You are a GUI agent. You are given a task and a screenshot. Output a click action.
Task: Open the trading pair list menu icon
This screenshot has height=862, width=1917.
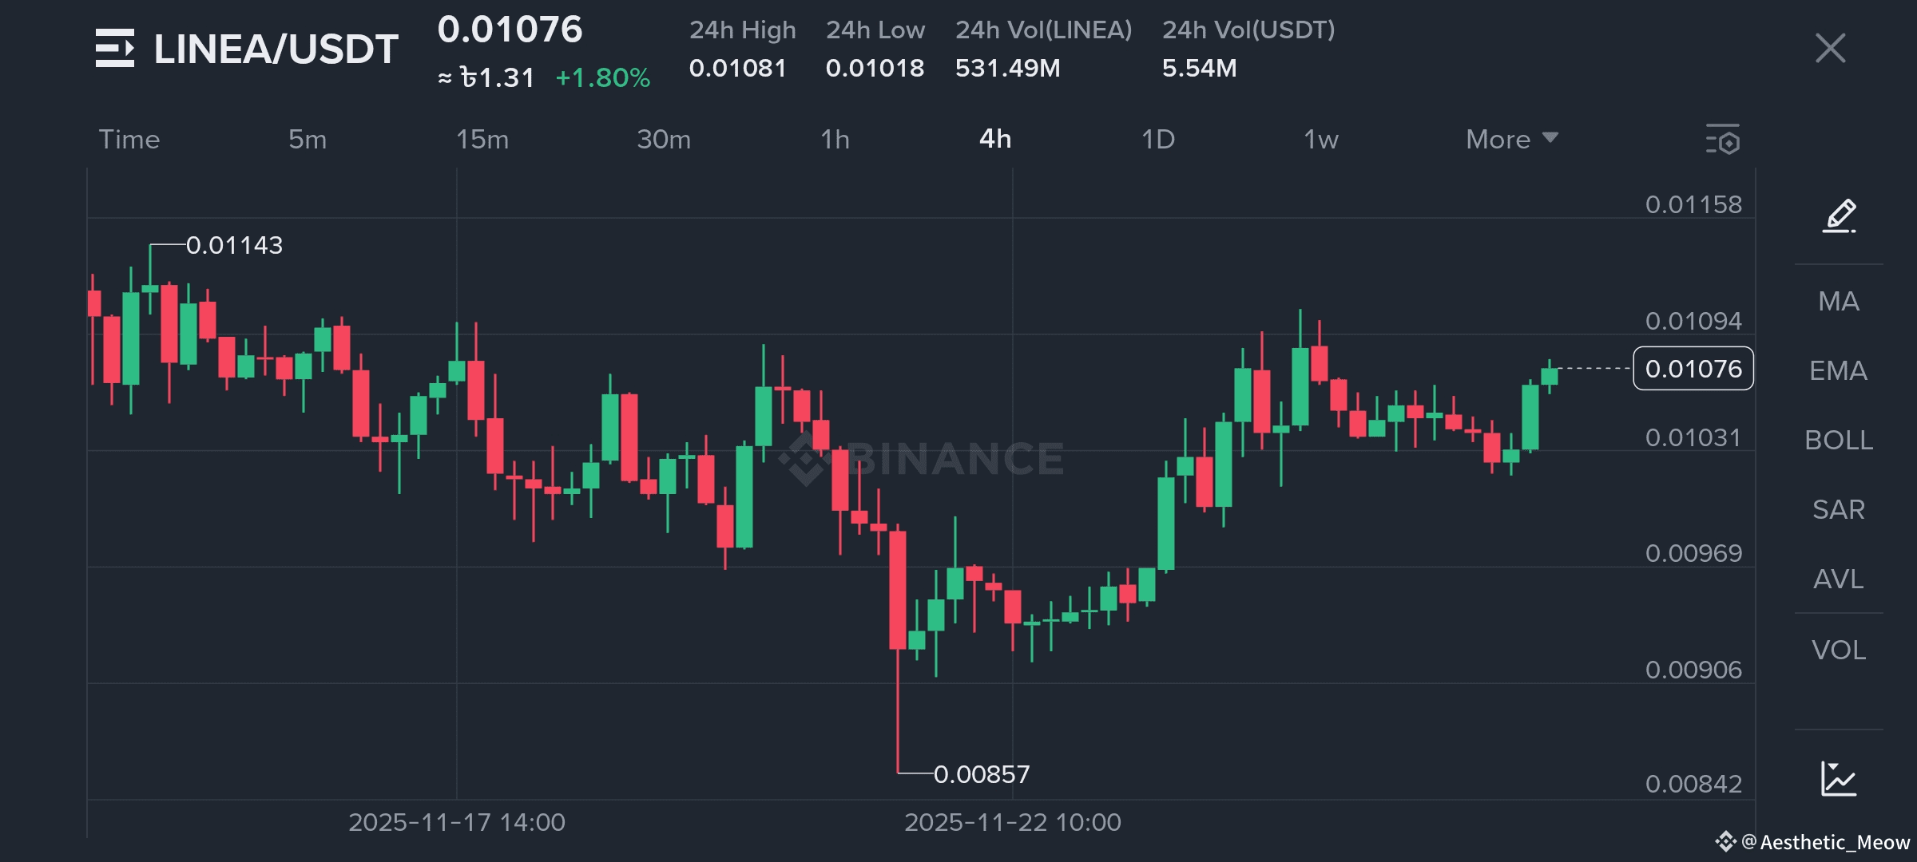(115, 48)
